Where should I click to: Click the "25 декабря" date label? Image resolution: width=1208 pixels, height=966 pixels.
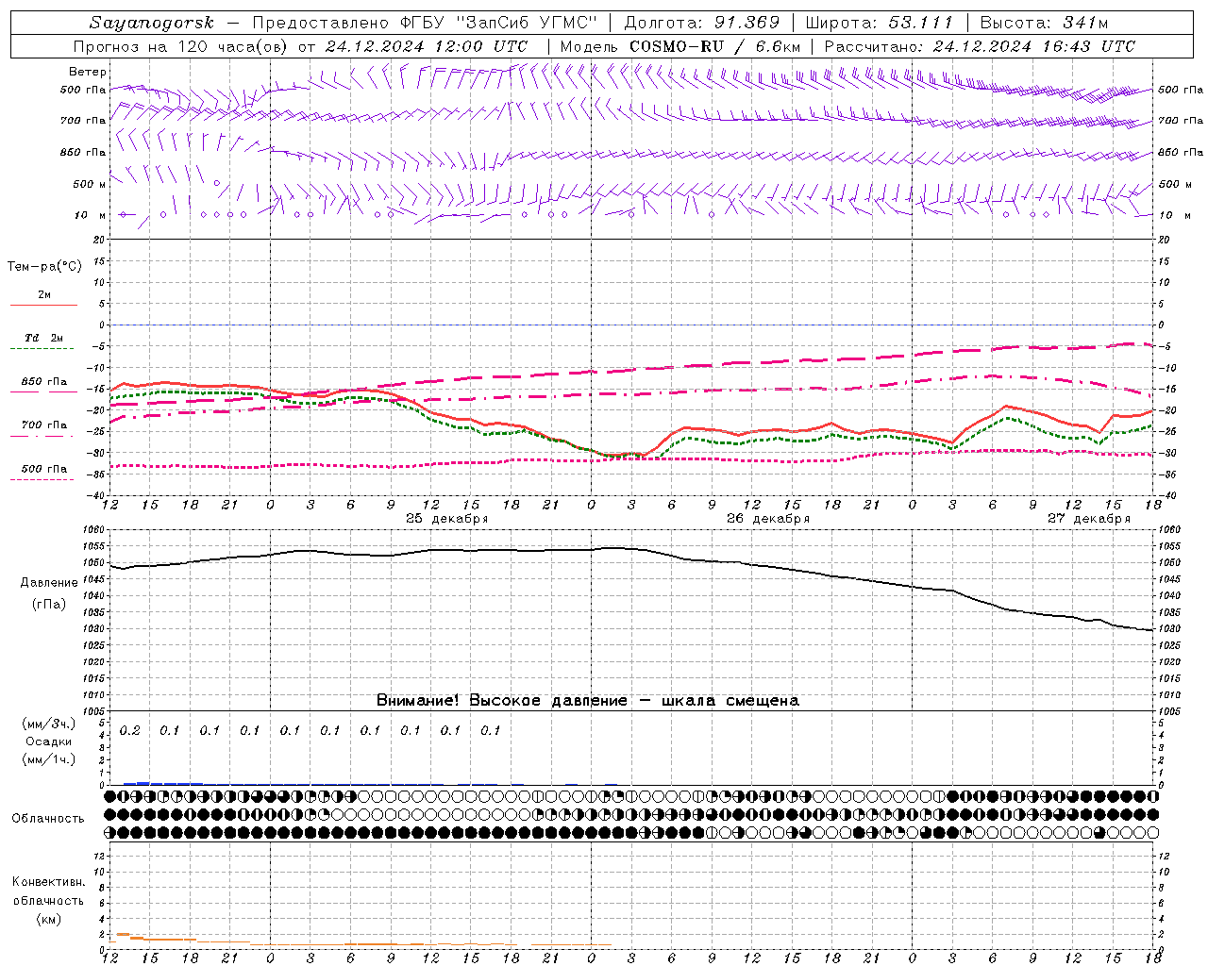click(447, 519)
